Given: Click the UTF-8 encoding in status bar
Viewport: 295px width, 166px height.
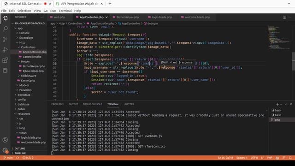Looking at the screenshot, I should [x=254, y=158].
